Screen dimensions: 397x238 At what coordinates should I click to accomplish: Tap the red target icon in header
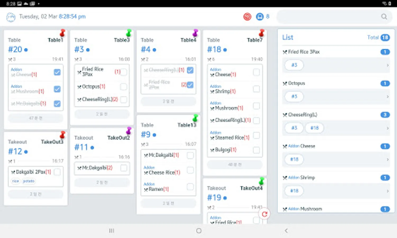(x=247, y=17)
